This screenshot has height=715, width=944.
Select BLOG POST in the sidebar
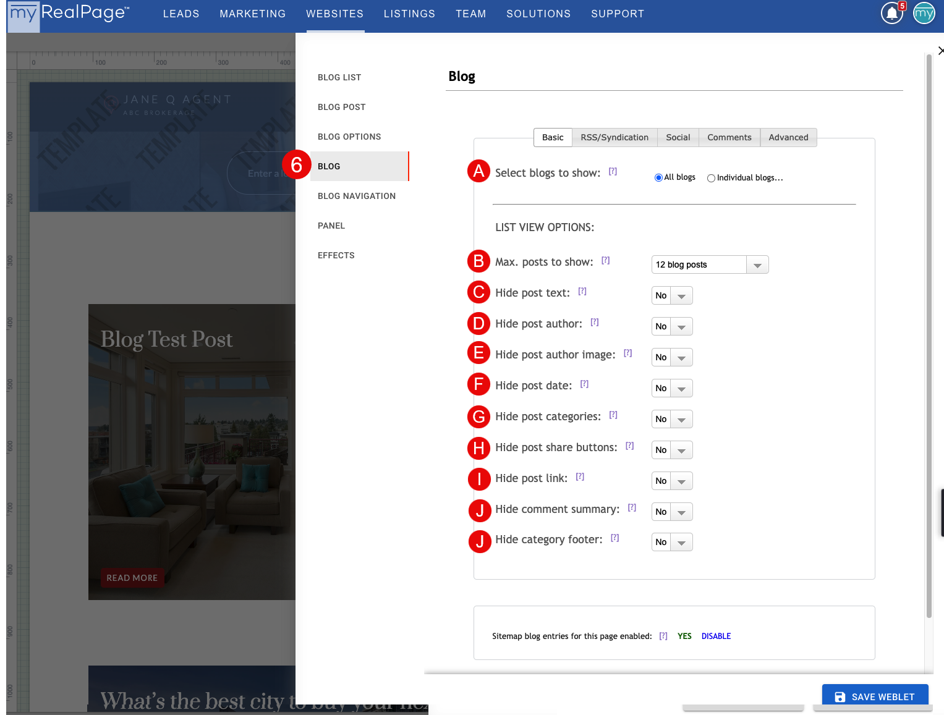pyautogui.click(x=342, y=107)
